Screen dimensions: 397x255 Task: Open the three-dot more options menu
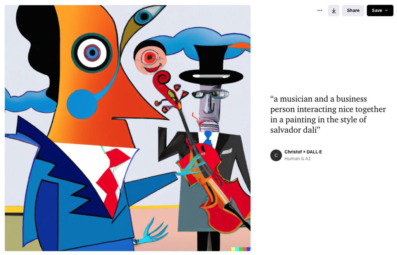pyautogui.click(x=320, y=10)
